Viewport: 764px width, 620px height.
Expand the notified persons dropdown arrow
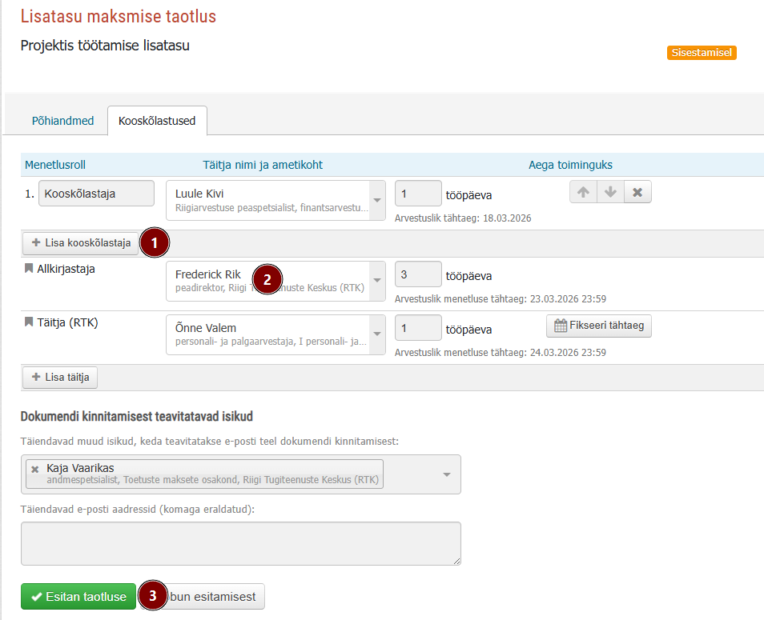(x=446, y=474)
